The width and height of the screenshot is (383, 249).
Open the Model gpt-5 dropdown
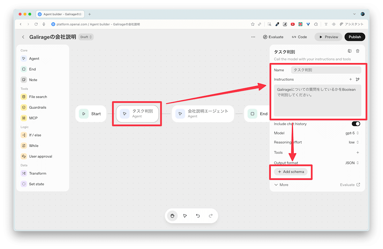(352, 133)
